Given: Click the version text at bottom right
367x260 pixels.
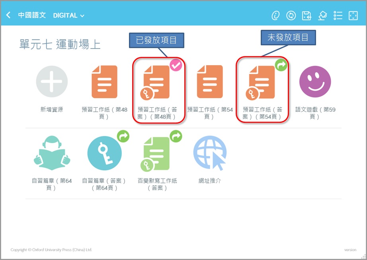Looking at the screenshot, I should (350, 250).
